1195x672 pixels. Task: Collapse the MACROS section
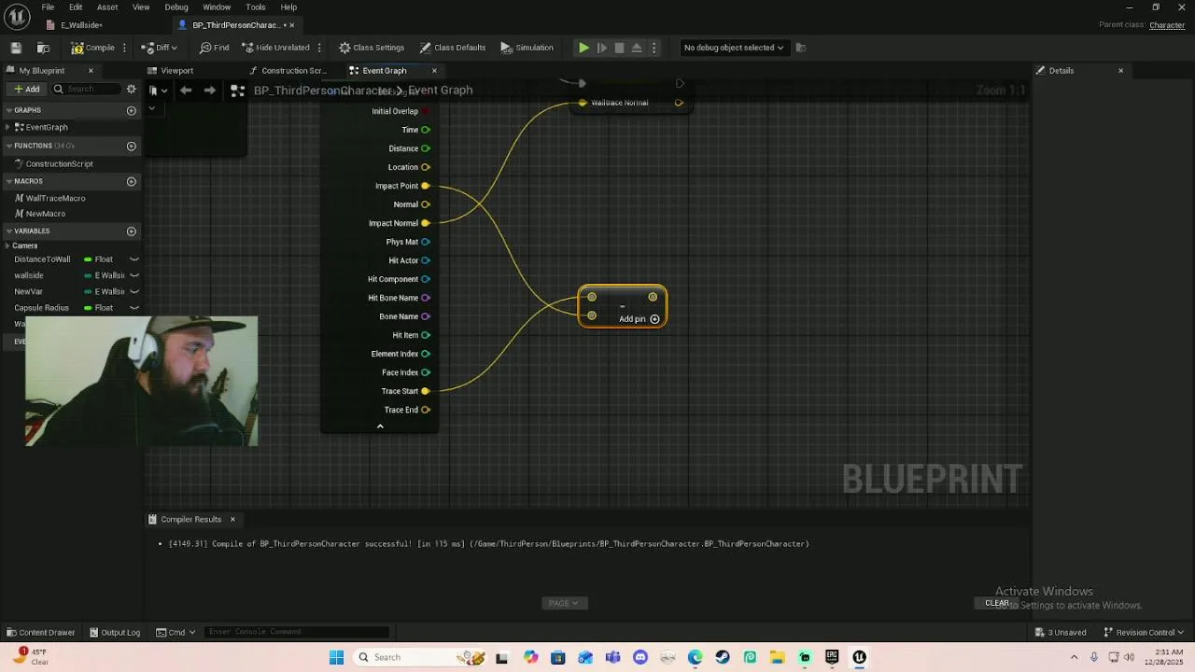coord(8,181)
